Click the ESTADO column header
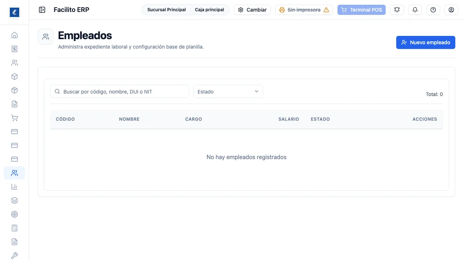 [320, 119]
